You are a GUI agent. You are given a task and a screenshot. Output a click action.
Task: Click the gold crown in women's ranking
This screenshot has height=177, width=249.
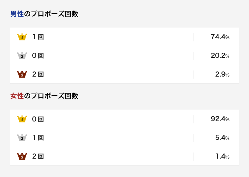tap(22, 119)
